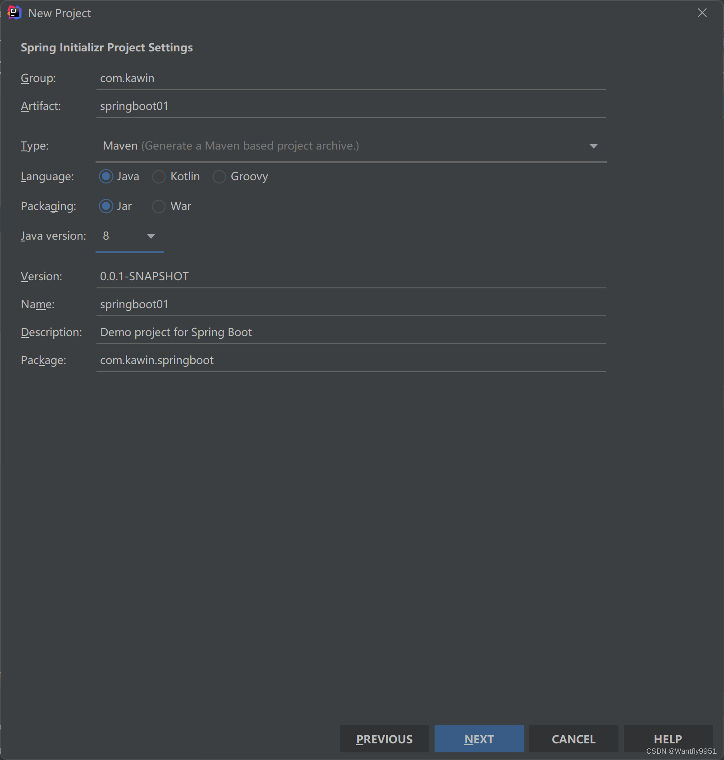The height and width of the screenshot is (760, 724).
Task: Click the Description: label
Action: point(51,332)
